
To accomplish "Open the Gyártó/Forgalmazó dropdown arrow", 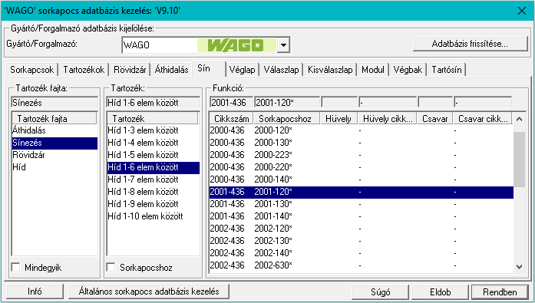I will [283, 45].
